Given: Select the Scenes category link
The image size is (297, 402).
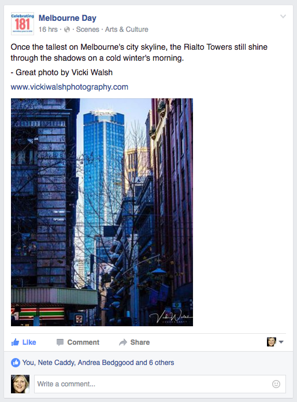Looking at the screenshot, I should click(88, 29).
